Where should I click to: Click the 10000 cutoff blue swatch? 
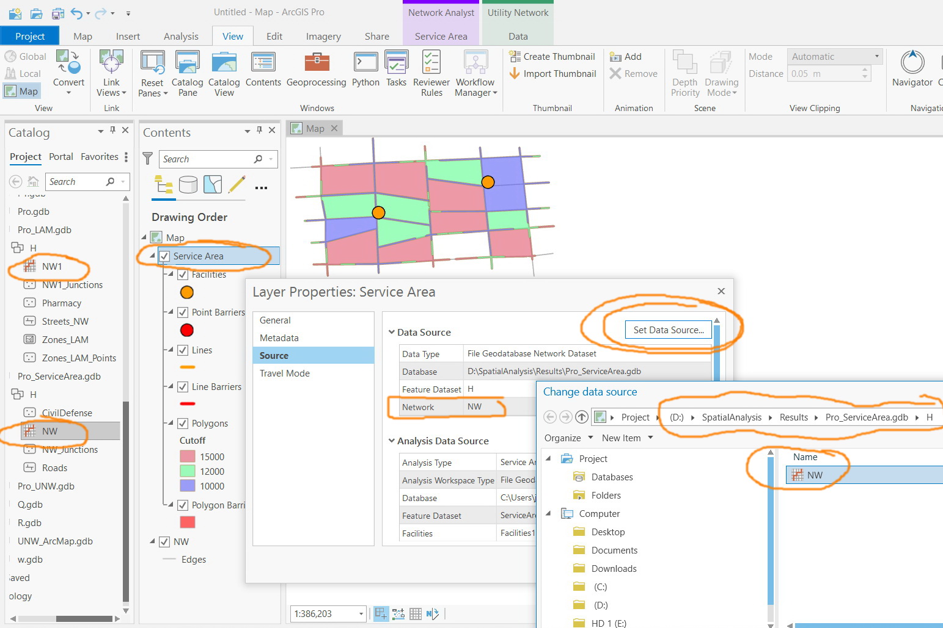(x=188, y=486)
